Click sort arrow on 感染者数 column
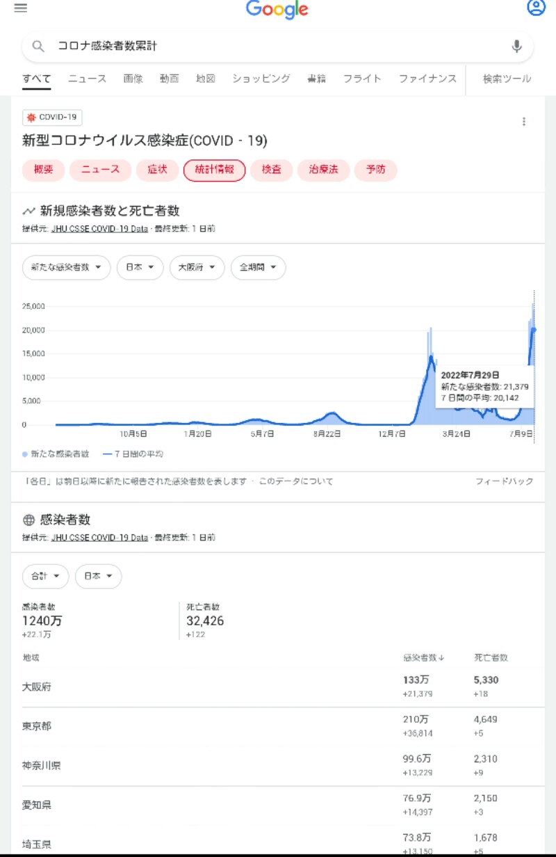 click(x=441, y=657)
